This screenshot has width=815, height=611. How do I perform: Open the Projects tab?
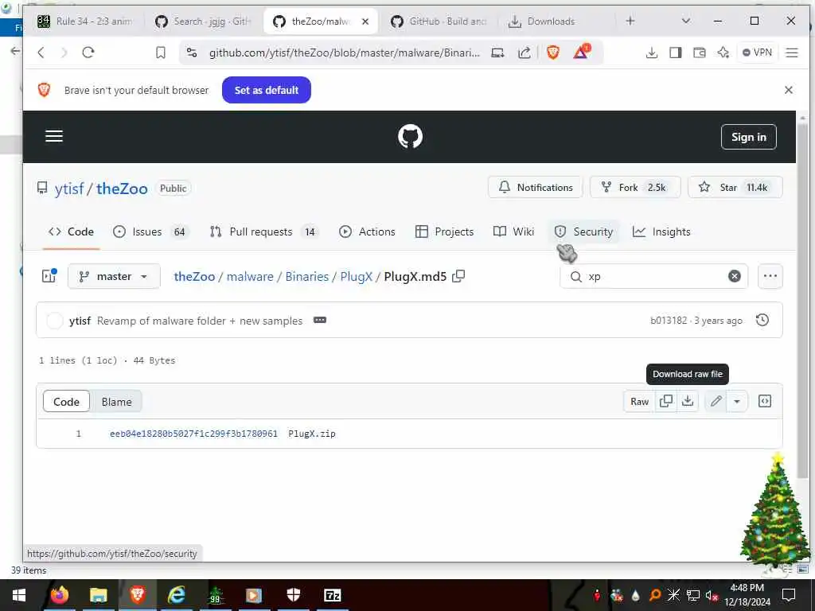[x=445, y=232]
